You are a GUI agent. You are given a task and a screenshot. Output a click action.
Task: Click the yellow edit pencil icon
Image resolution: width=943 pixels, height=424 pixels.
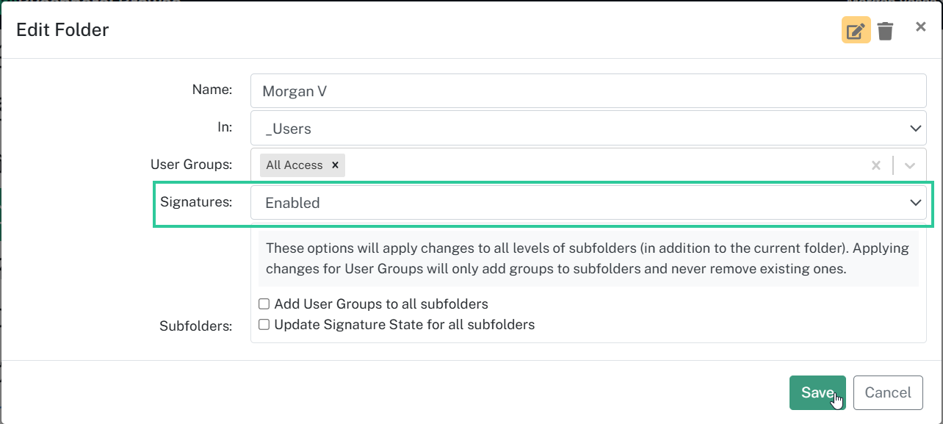(x=856, y=31)
